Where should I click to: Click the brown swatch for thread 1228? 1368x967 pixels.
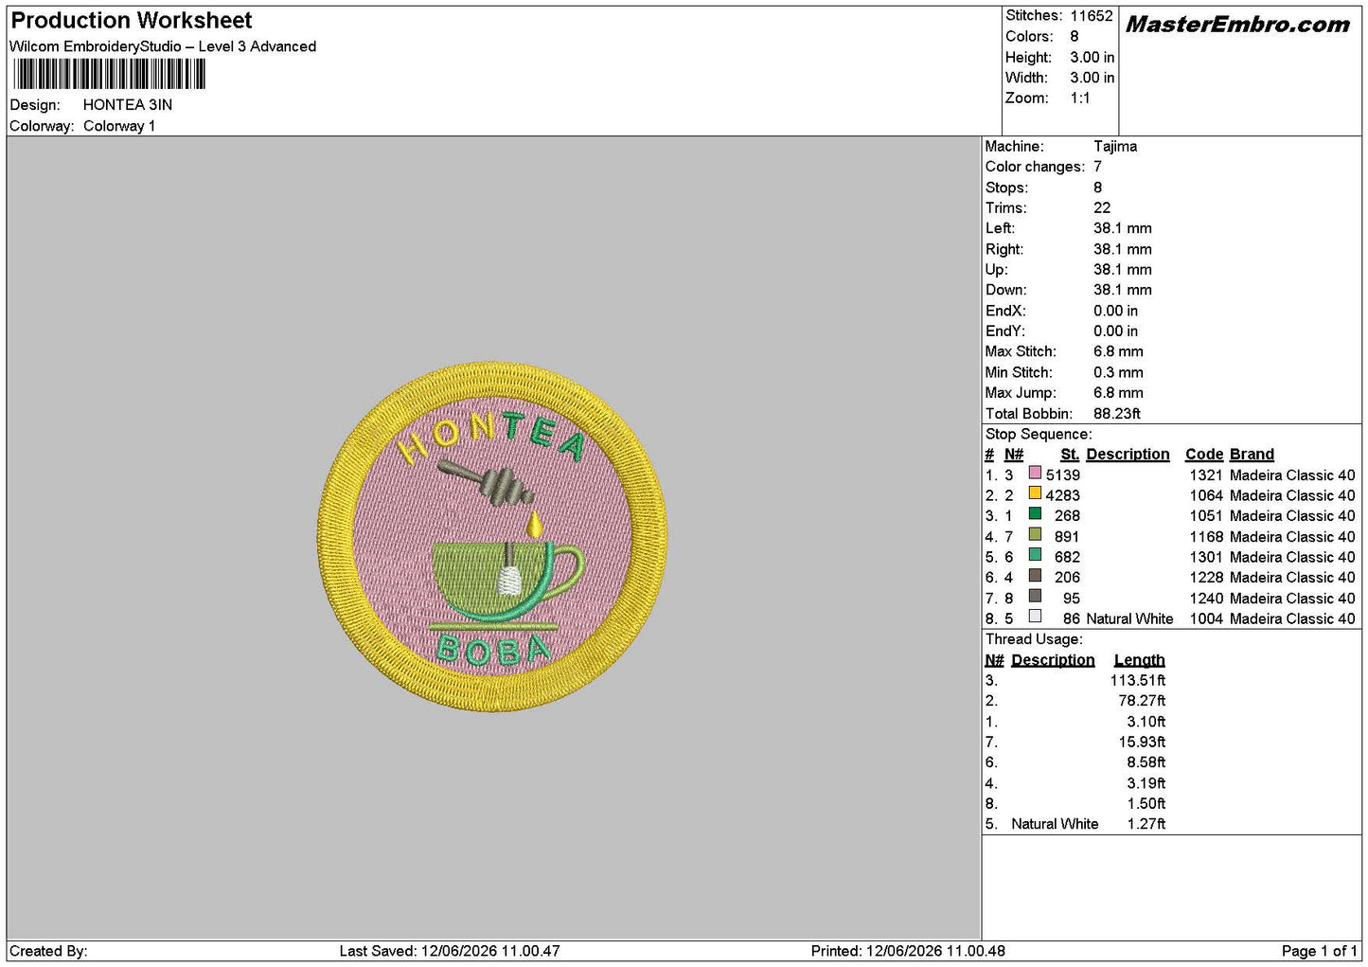click(x=1035, y=576)
